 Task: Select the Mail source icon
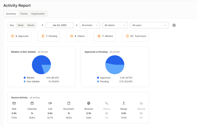pos(14,103)
